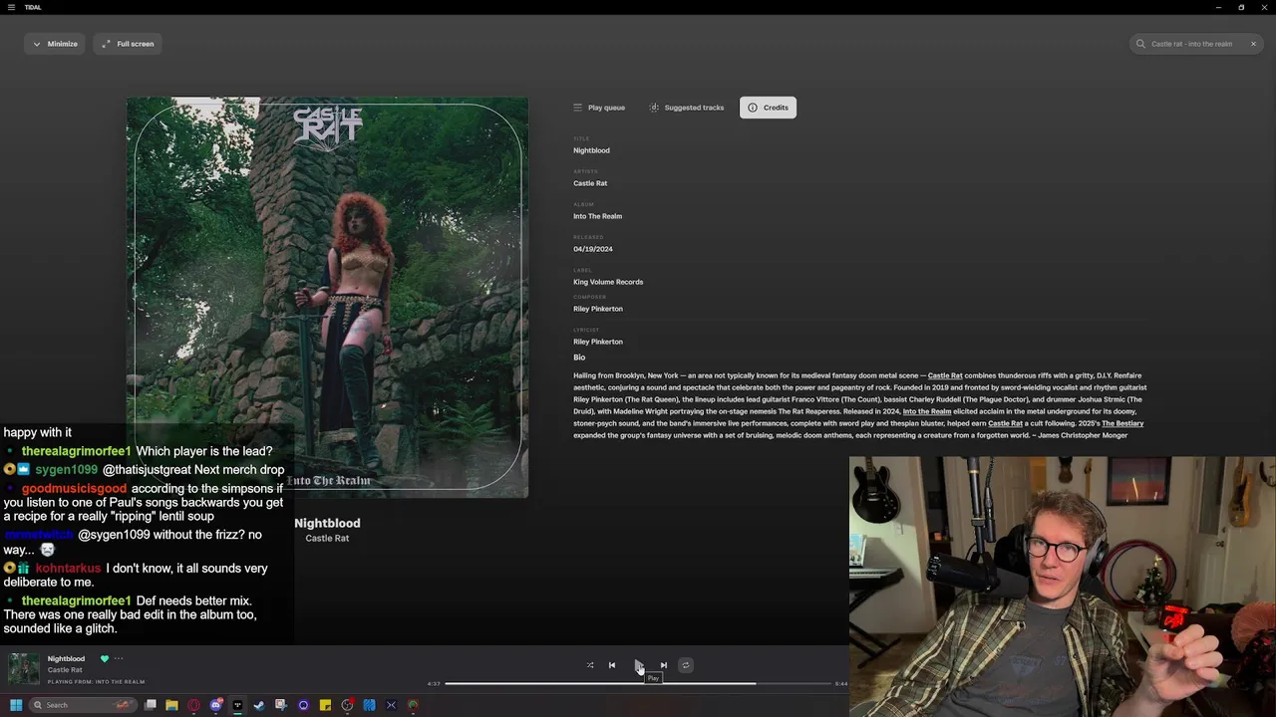
Task: Click Castle Rat in the now-playing bar
Action: 65,670
